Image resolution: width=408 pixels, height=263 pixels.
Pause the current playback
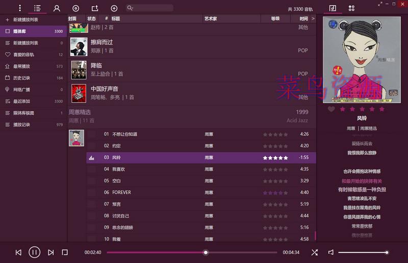point(34,252)
